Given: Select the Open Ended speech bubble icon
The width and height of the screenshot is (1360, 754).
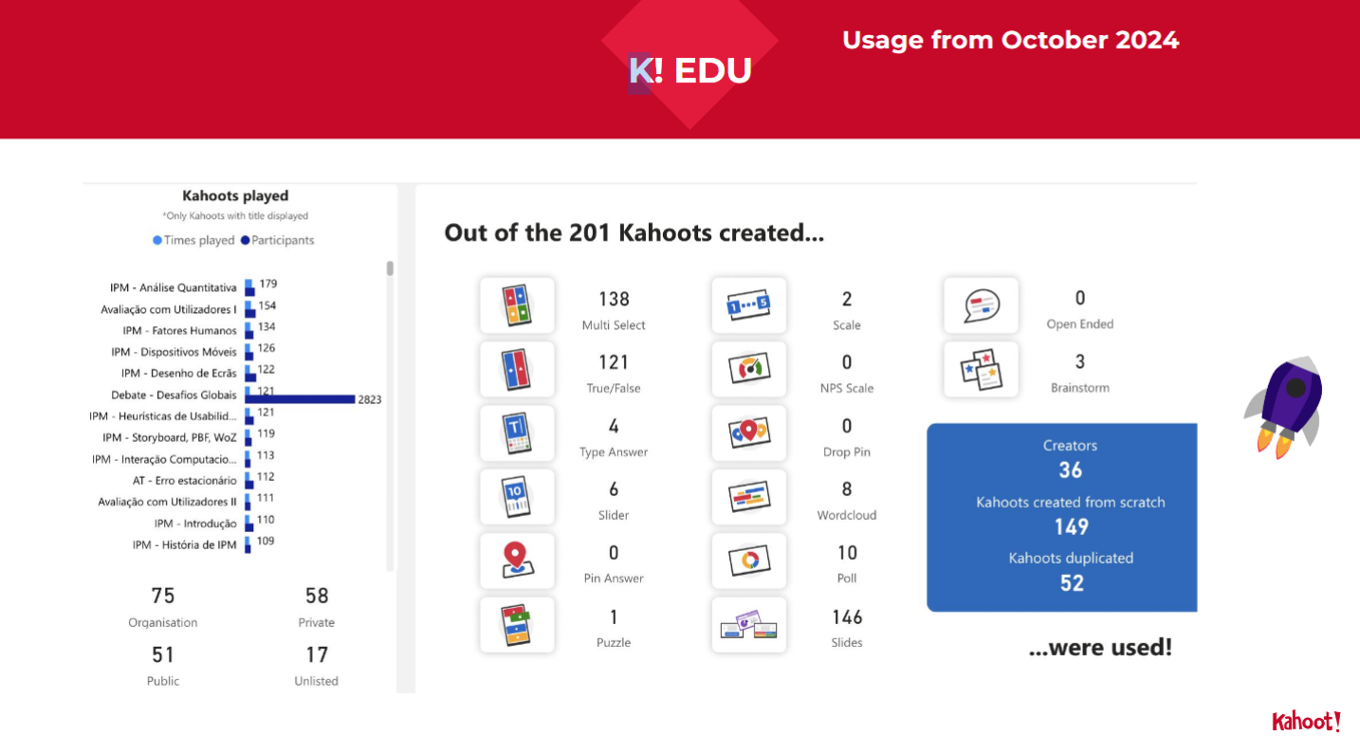Looking at the screenshot, I should [x=981, y=305].
